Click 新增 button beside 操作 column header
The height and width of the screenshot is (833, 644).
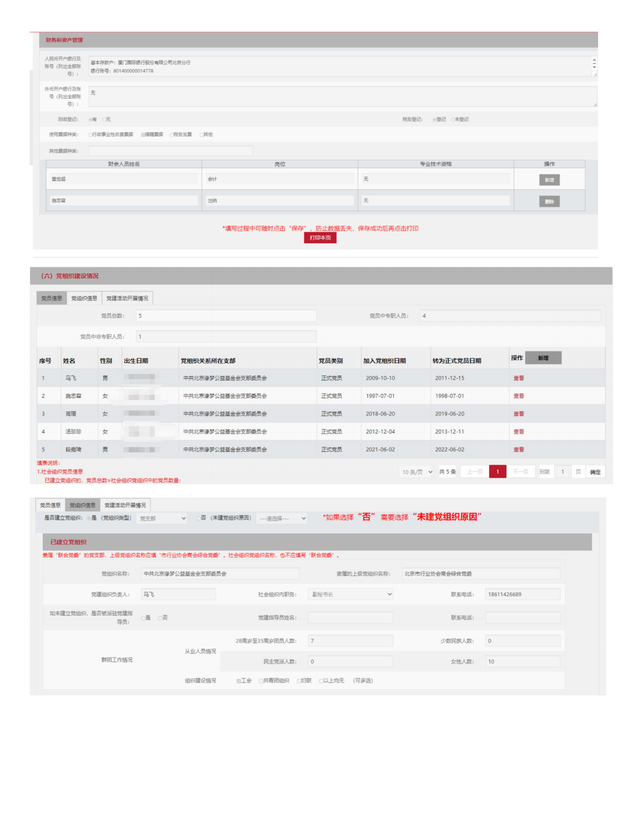(543, 358)
